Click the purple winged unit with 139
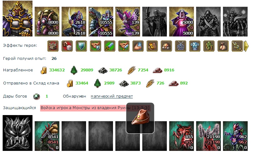The width and height of the screenshot is (257, 154). [x=128, y=22]
